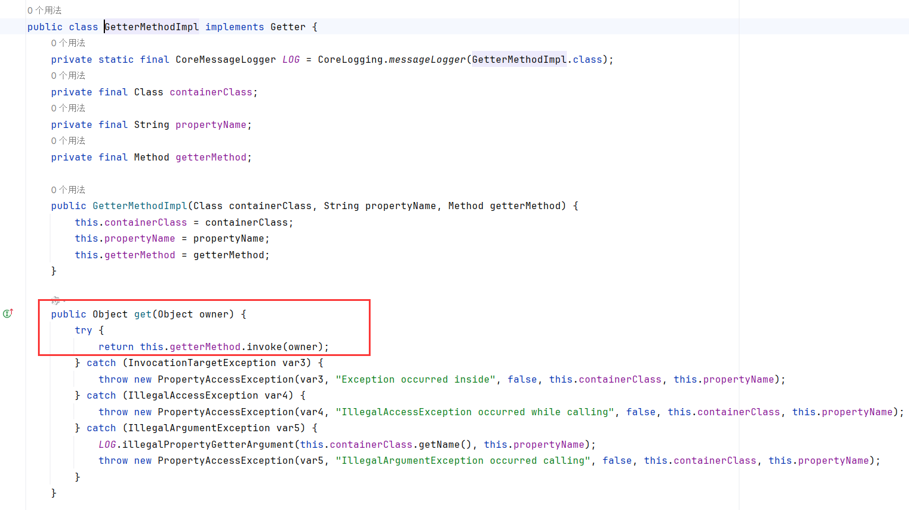The height and width of the screenshot is (510, 909).
Task: Place cursor on the class name GetterMethodImpl declaration
Action: 152,27
